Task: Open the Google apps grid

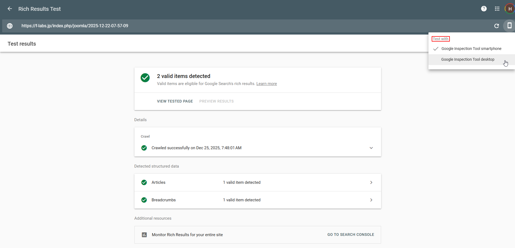Action: pos(497,9)
